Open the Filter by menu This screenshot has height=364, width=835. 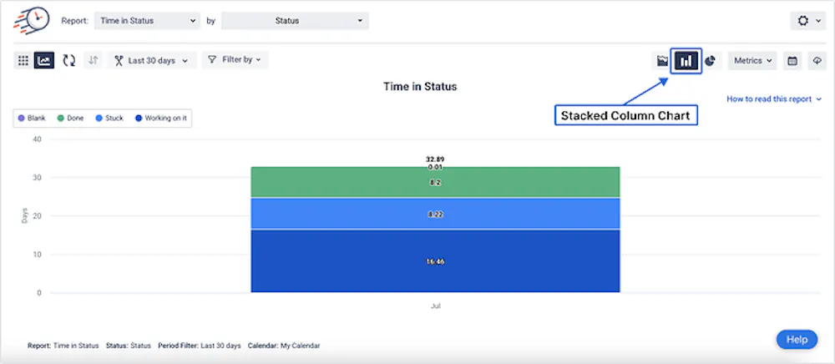coord(235,60)
